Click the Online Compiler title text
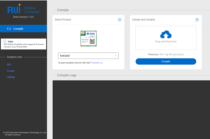This screenshot has width=210, height=139. [32, 10]
